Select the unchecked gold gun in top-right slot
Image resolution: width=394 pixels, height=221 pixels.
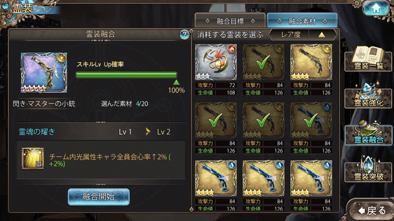[x=311, y=63]
